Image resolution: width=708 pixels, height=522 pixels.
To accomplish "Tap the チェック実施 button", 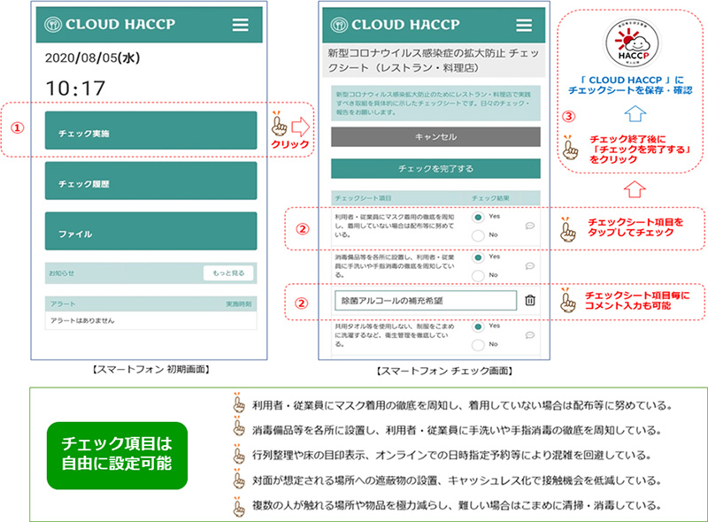I will [x=150, y=131].
